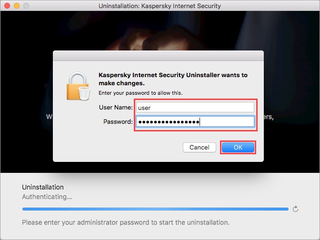Click the "Authenticating..." status text
Screen dimensions: 320x240
(47, 197)
